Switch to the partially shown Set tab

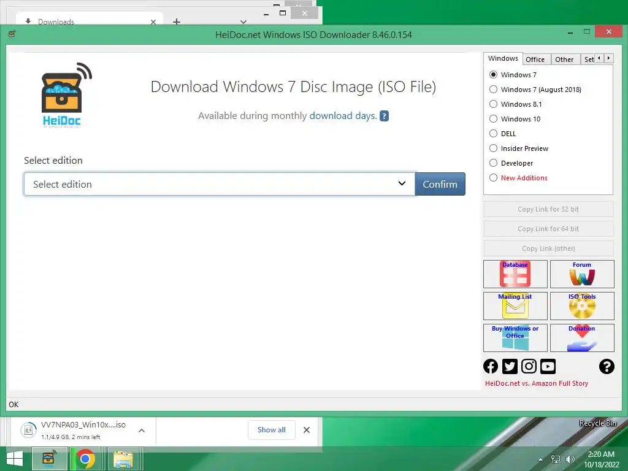[x=588, y=59]
